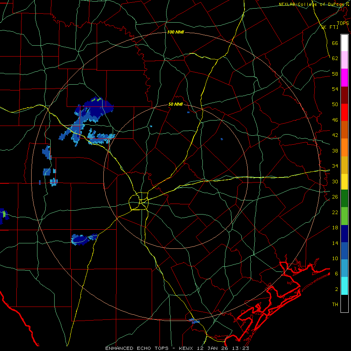Click the "50 NMI" range ring label
Viewport: 351px width, 351px height.
tap(175, 104)
